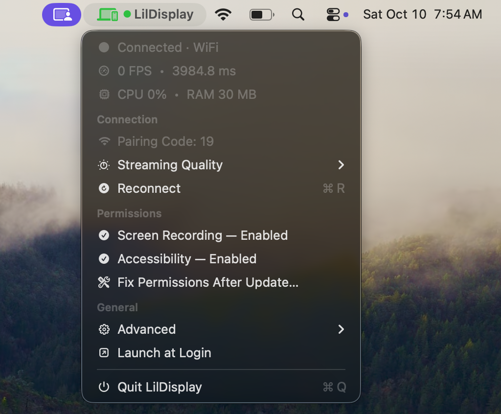Click the General section header
Screen dimensions: 501x414
(117, 307)
